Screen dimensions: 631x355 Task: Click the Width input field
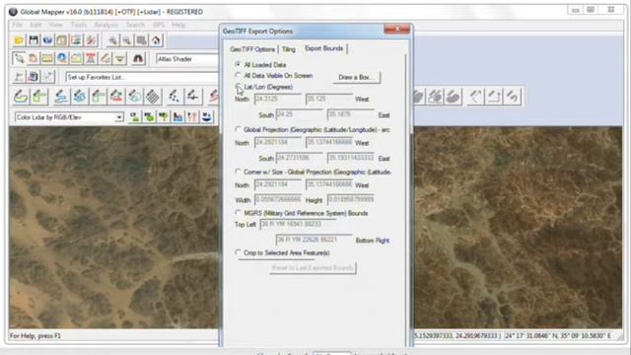278,199
